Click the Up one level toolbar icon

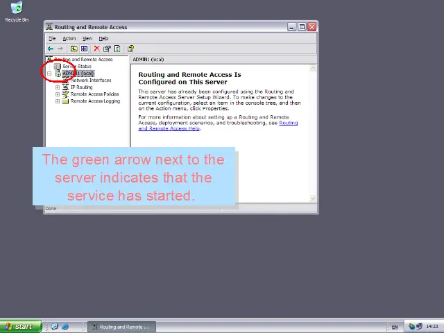coord(74,49)
